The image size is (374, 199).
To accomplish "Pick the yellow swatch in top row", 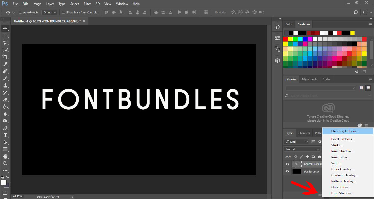I will 352,33.
